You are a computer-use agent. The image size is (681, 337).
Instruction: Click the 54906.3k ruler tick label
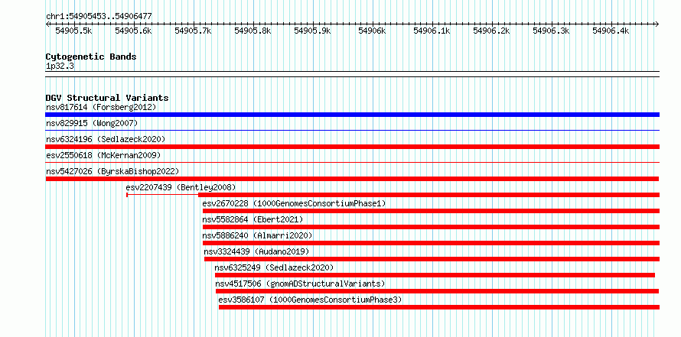[x=551, y=31]
